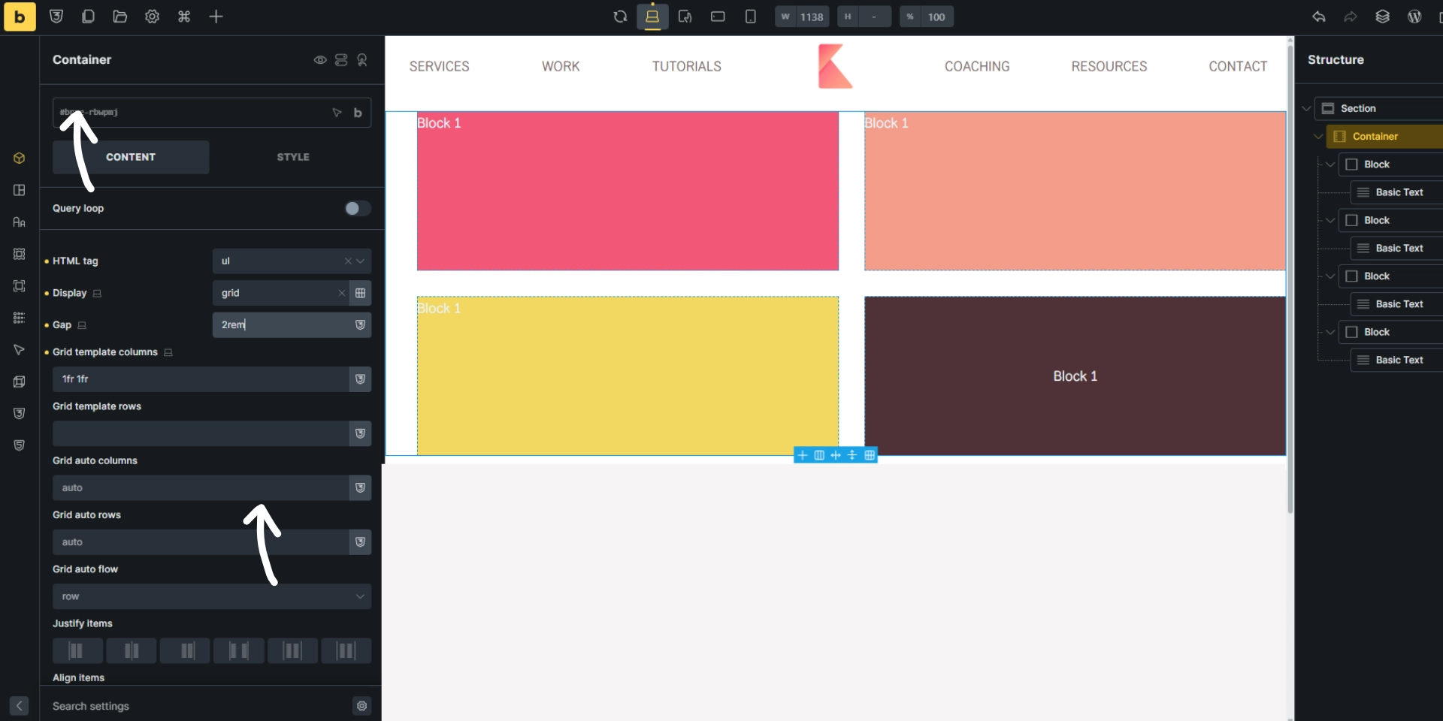1443x721 pixels.
Task: Switch to the CONTENT tab
Action: click(x=131, y=157)
